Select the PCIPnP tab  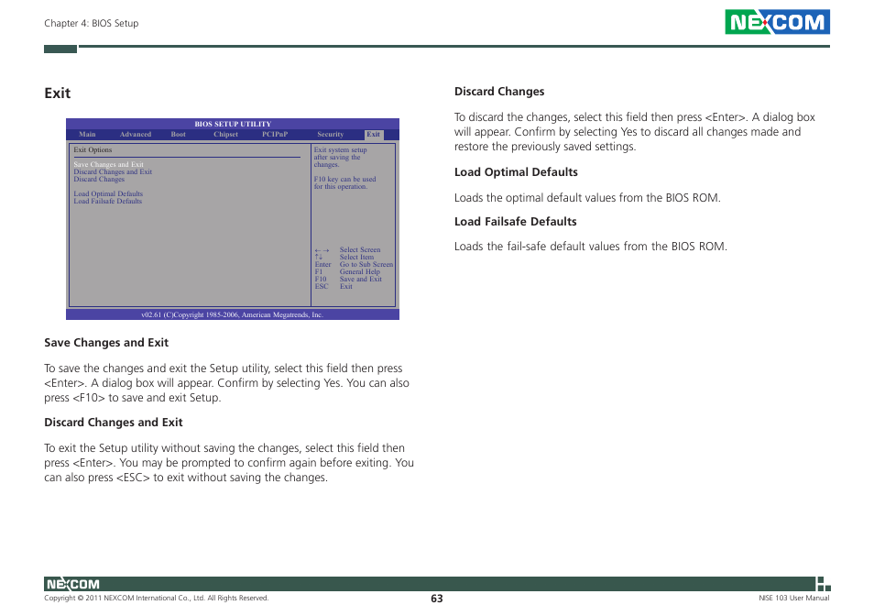(275, 135)
